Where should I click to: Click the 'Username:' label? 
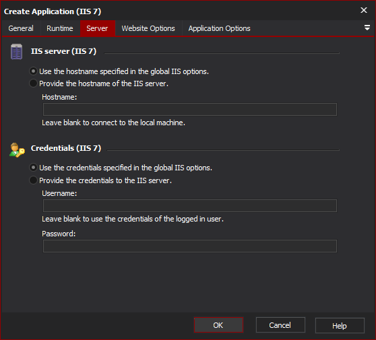tap(59, 193)
